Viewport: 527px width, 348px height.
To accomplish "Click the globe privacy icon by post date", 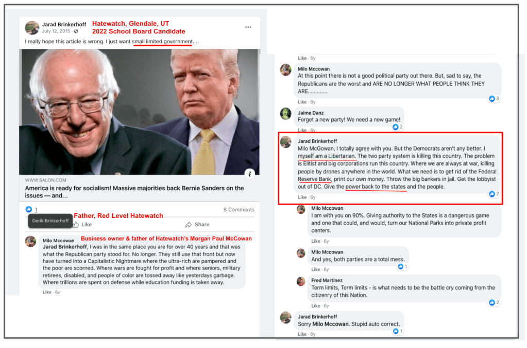I will 76,31.
